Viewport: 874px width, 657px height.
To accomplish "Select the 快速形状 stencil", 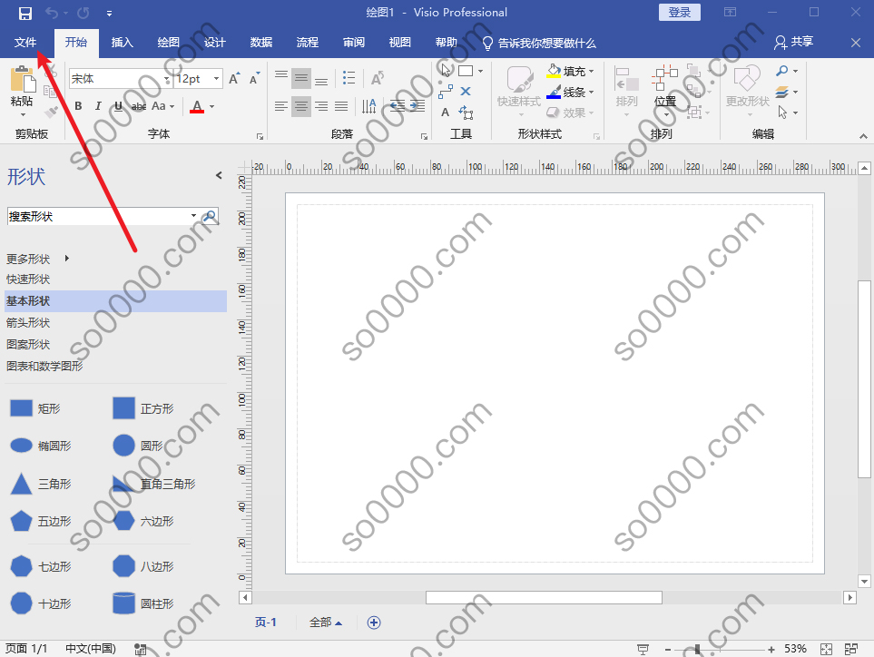I will (x=28, y=279).
